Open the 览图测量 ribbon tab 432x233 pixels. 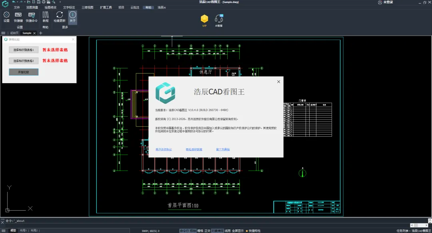[x=32, y=8]
